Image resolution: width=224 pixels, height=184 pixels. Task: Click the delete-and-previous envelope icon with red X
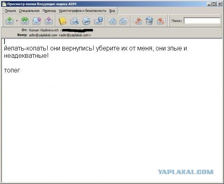click(138, 21)
